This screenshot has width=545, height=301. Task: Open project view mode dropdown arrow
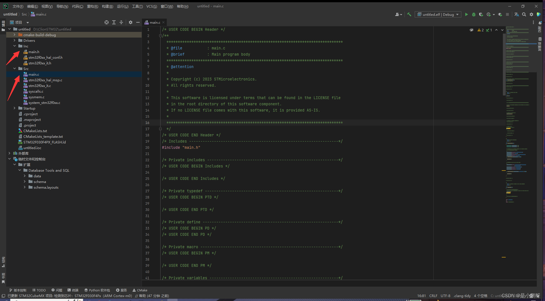coord(28,22)
